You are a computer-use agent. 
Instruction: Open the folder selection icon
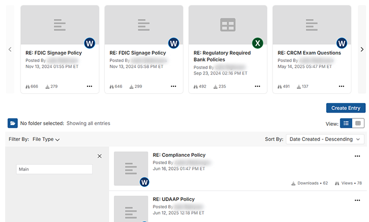[x=13, y=123]
